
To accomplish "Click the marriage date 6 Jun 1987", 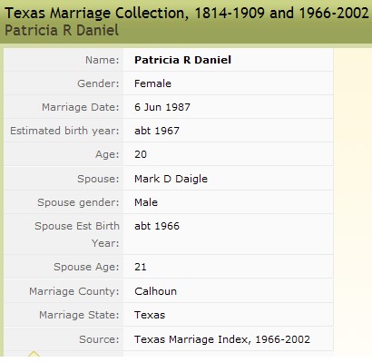I will pyautogui.click(x=162, y=107).
